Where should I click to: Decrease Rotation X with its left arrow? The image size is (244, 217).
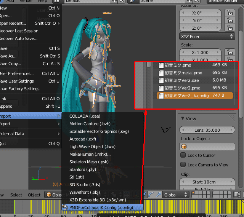click(x=183, y=13)
